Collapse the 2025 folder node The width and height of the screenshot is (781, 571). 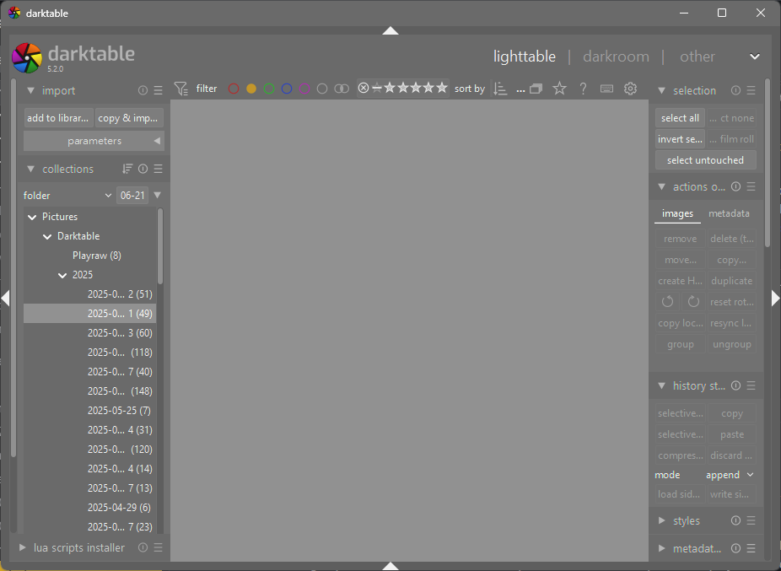coord(62,276)
